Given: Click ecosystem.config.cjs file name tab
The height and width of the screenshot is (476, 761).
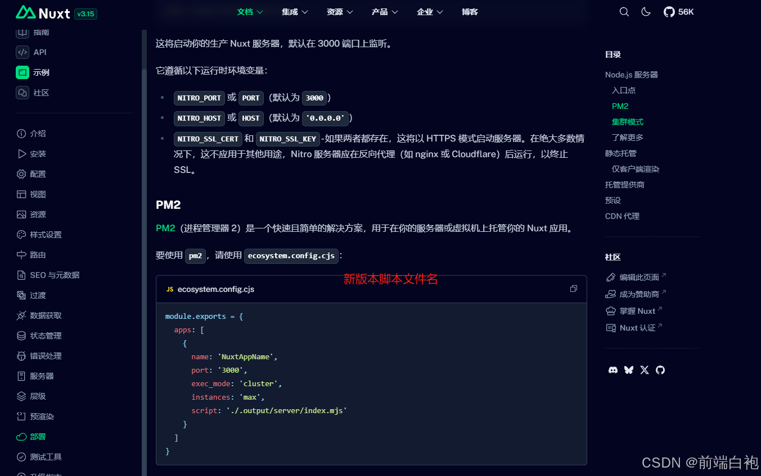Looking at the screenshot, I should tap(210, 289).
